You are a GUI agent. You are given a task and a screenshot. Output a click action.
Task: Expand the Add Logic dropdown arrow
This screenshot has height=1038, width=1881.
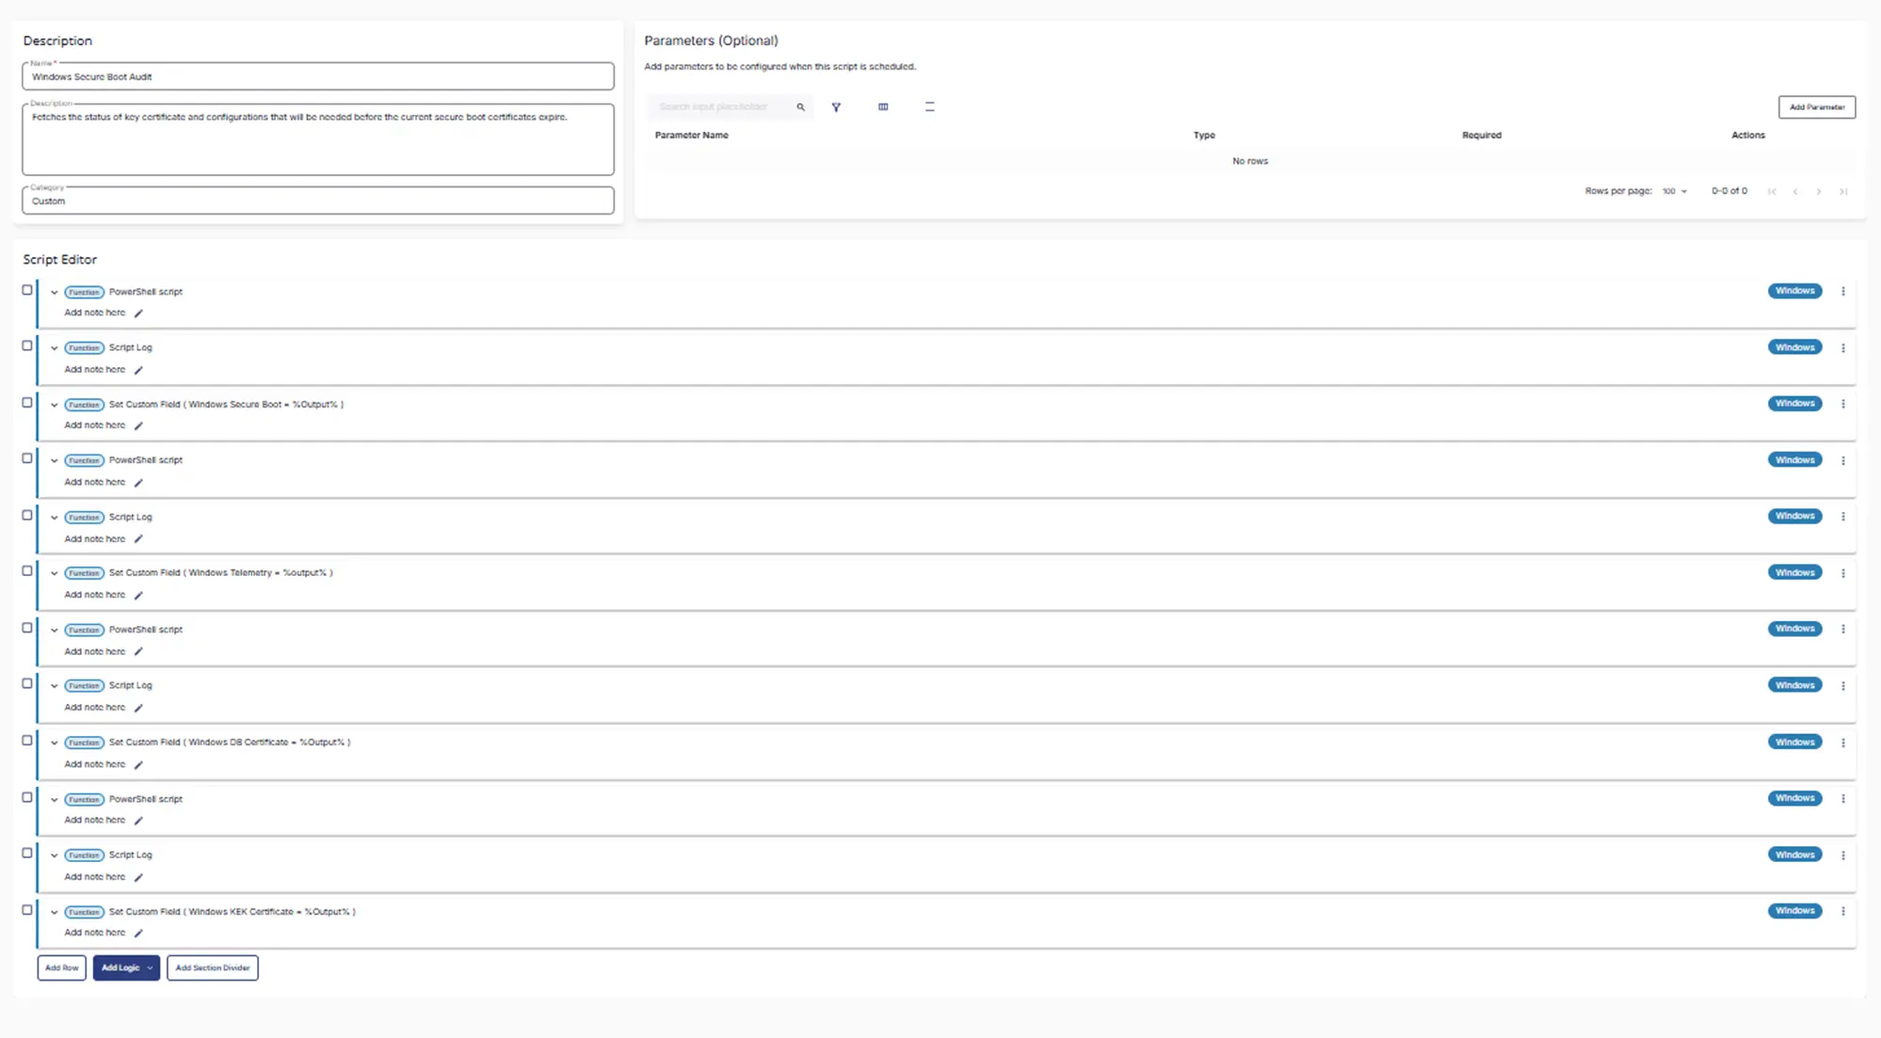150,967
